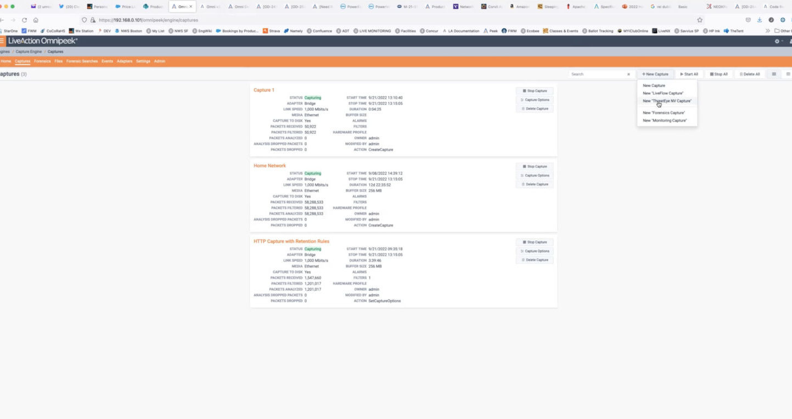792x419 pixels.
Task: Reload the page with browser refresh icon
Action: pyautogui.click(x=24, y=20)
